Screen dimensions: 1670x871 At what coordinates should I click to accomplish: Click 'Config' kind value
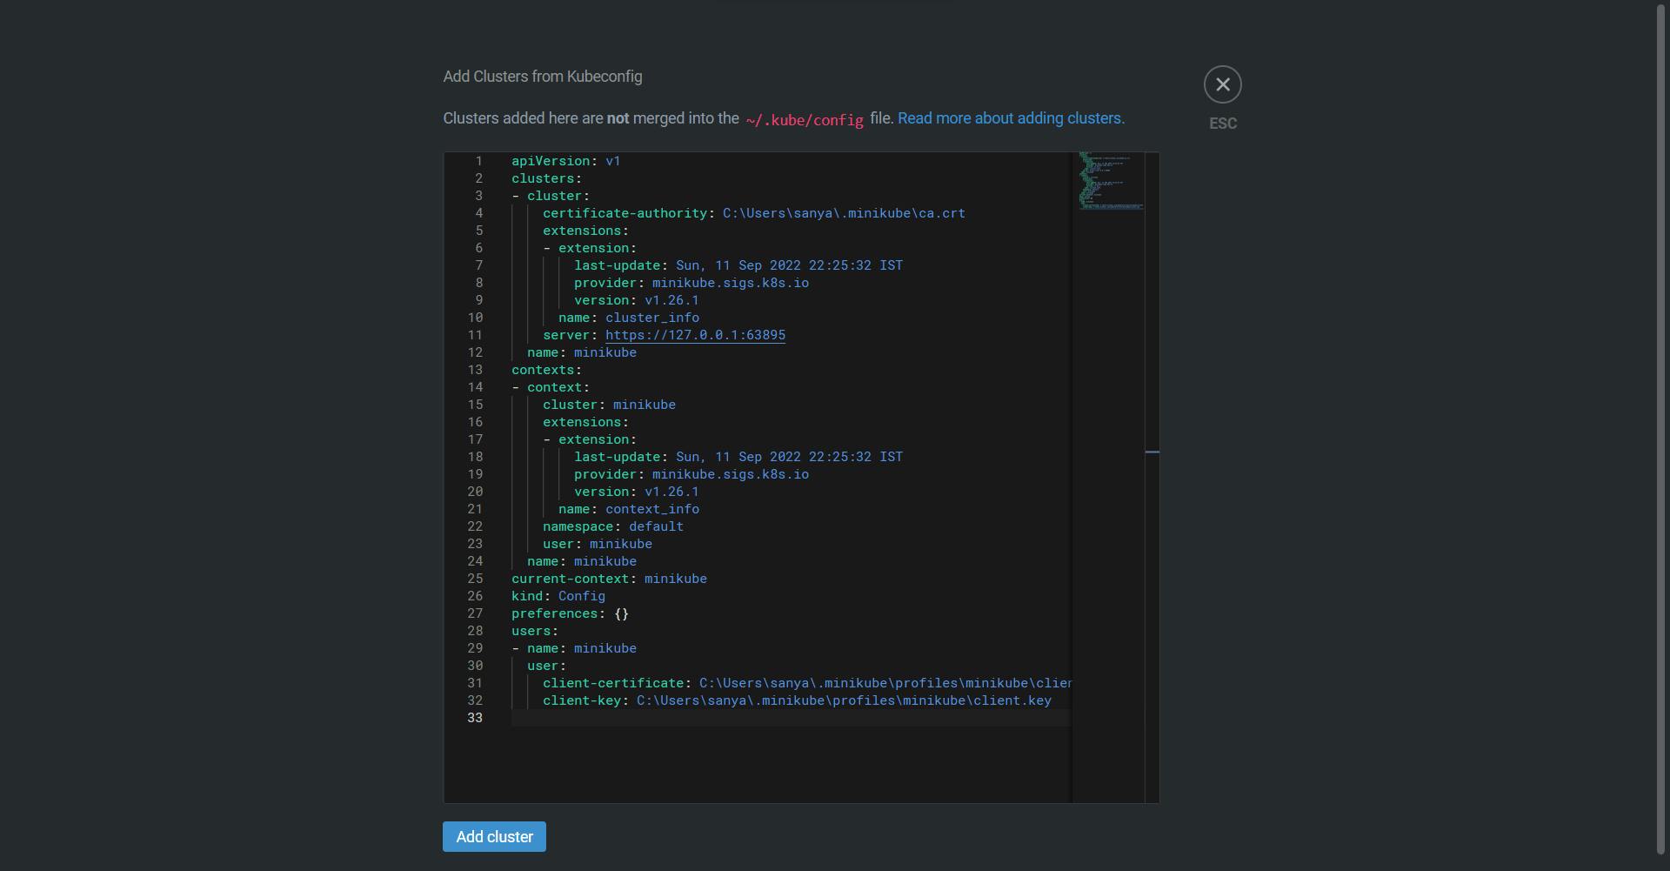point(582,596)
